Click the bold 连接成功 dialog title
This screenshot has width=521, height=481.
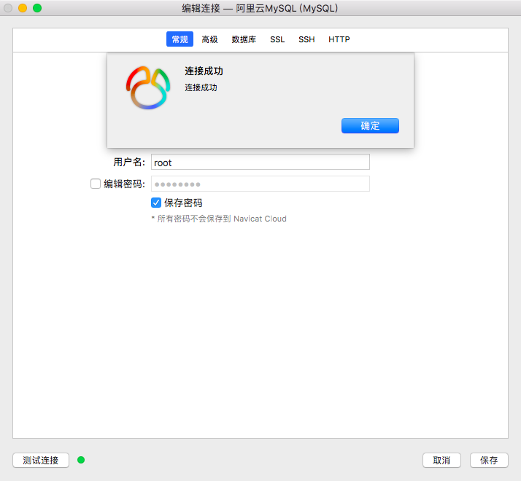204,71
